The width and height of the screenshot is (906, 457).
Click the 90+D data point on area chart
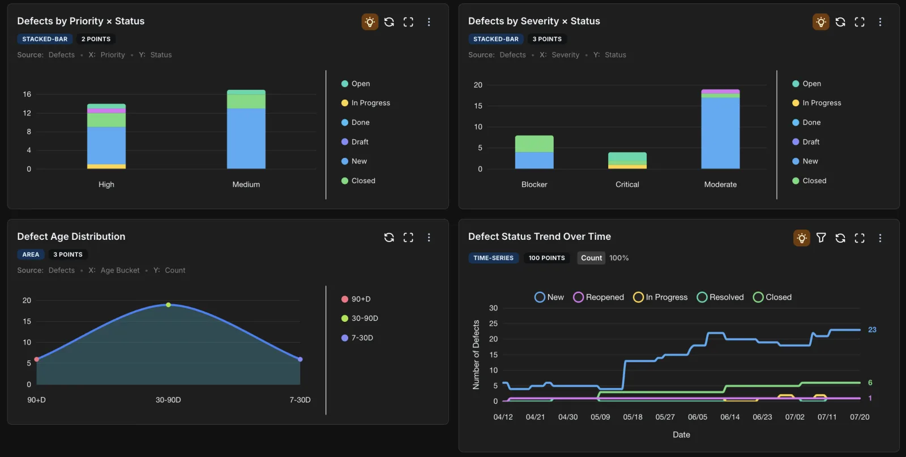pos(37,359)
